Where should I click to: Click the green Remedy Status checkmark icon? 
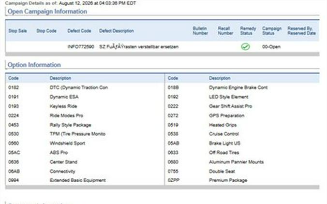coord(245,46)
